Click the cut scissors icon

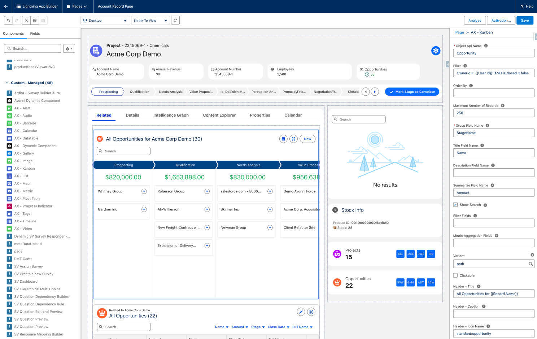26,21
